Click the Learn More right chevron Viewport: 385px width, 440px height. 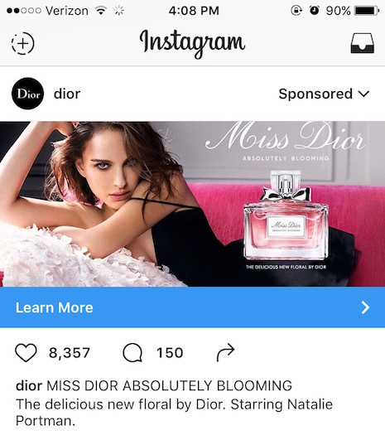(365, 307)
